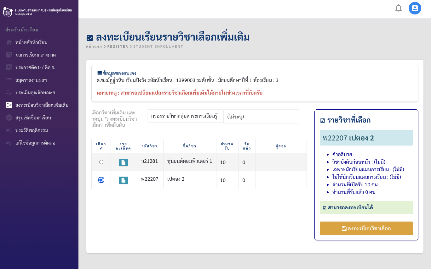View details icon for หุ่นยนต์คอมพิวเตอร์ 1
This screenshot has width=431, height=269.
coord(123,162)
